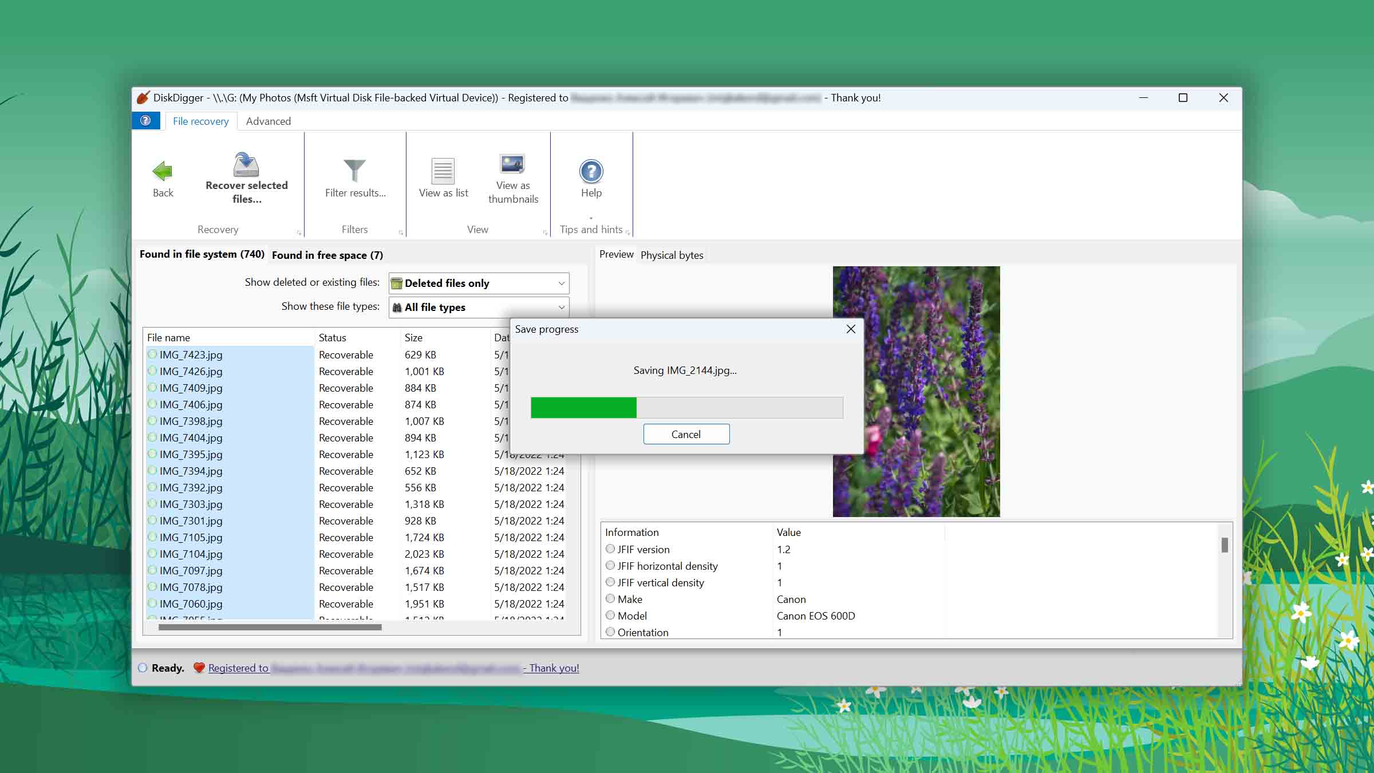This screenshot has width=1374, height=773.
Task: Click the Cancel button in Save progress
Action: pyautogui.click(x=686, y=434)
